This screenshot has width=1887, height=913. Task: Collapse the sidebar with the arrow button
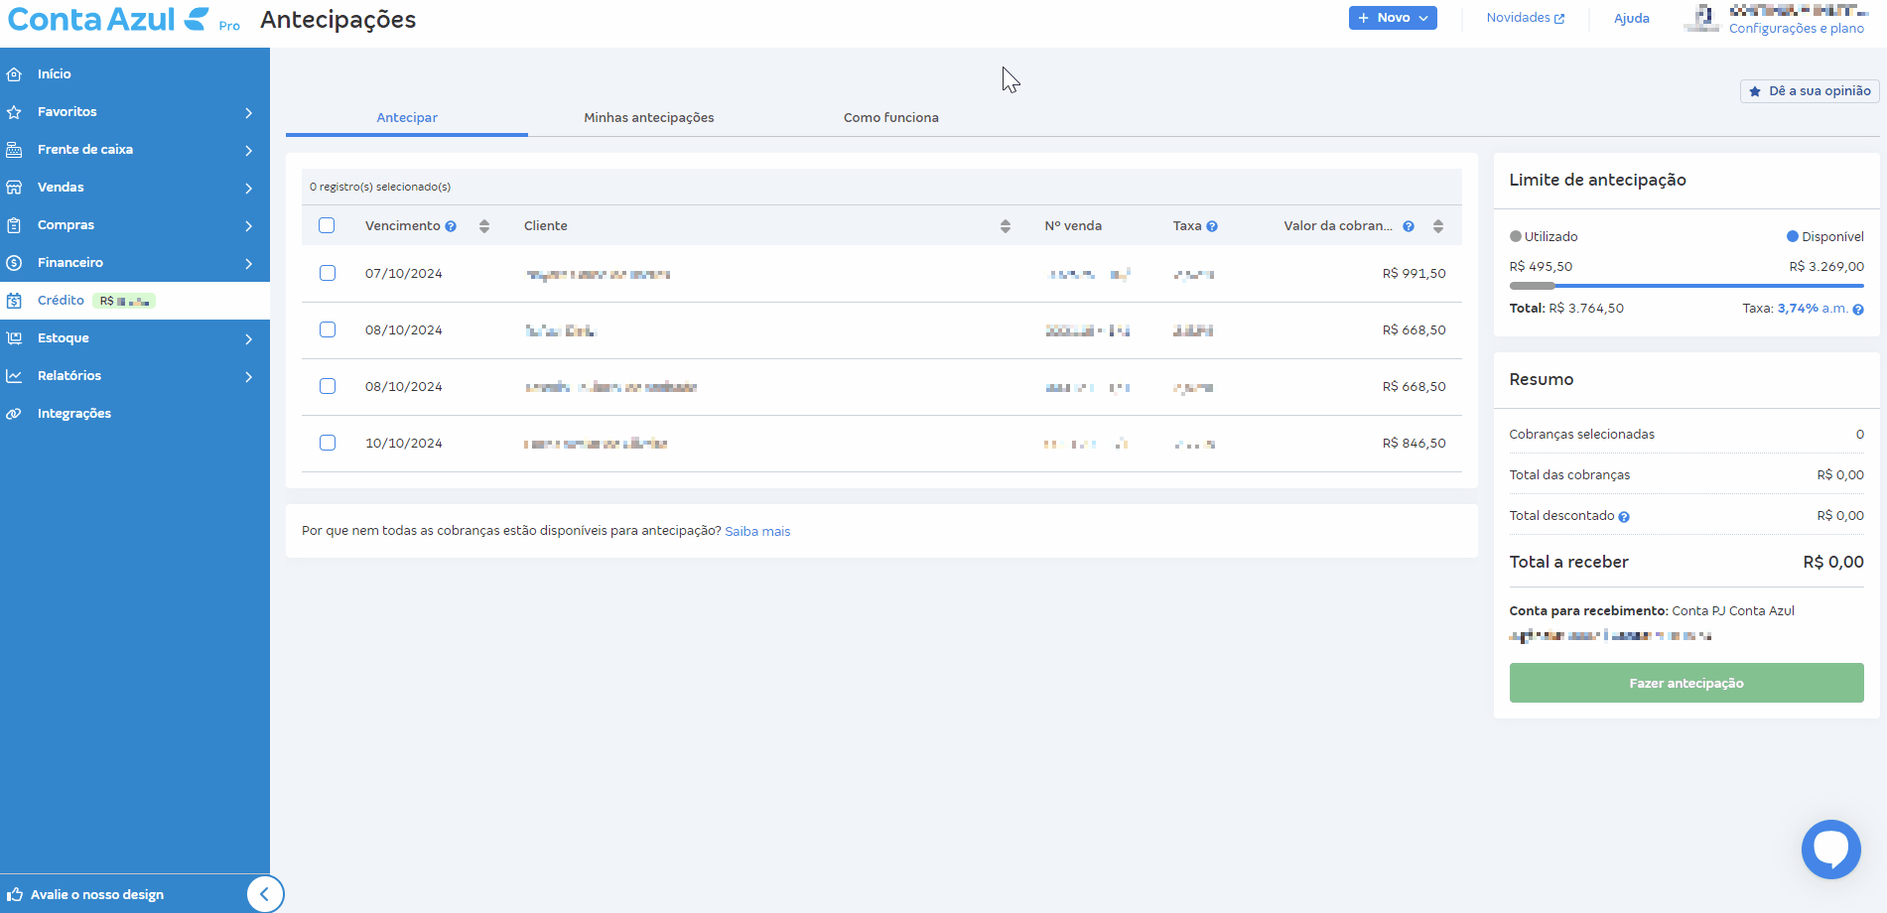click(264, 894)
